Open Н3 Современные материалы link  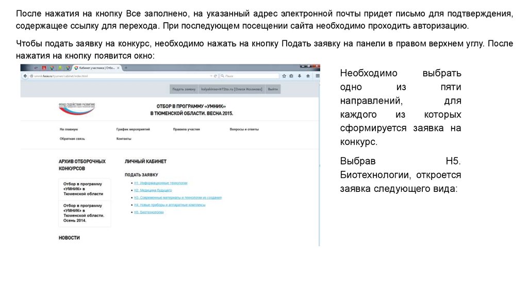178,198
